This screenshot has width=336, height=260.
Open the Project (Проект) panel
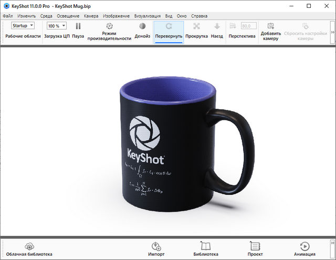click(x=255, y=249)
